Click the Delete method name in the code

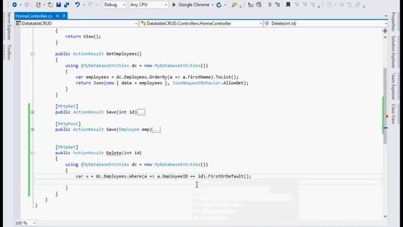(113, 153)
